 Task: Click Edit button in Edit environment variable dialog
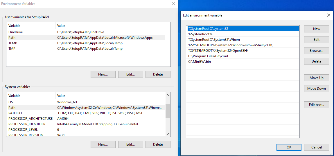coord(316,39)
